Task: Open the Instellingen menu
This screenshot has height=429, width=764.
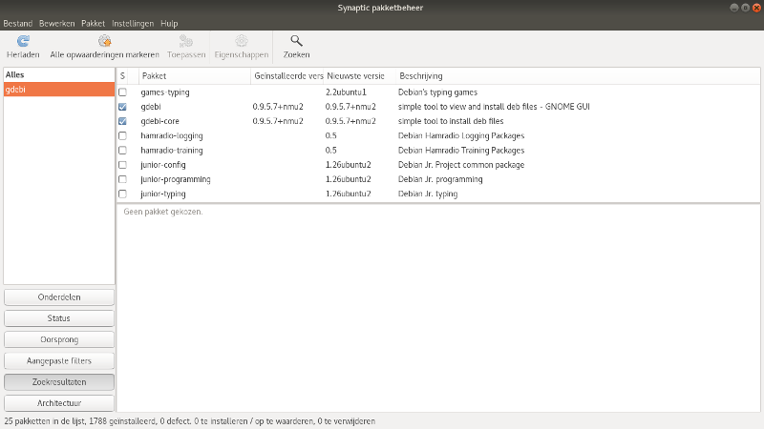Action: click(x=133, y=23)
